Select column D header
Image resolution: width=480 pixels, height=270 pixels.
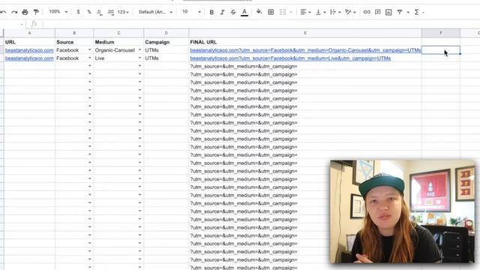tap(166, 33)
